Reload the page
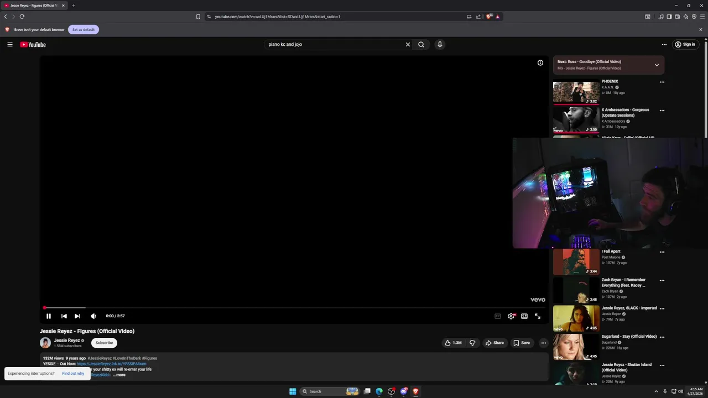Image resolution: width=708 pixels, height=398 pixels. (22, 17)
